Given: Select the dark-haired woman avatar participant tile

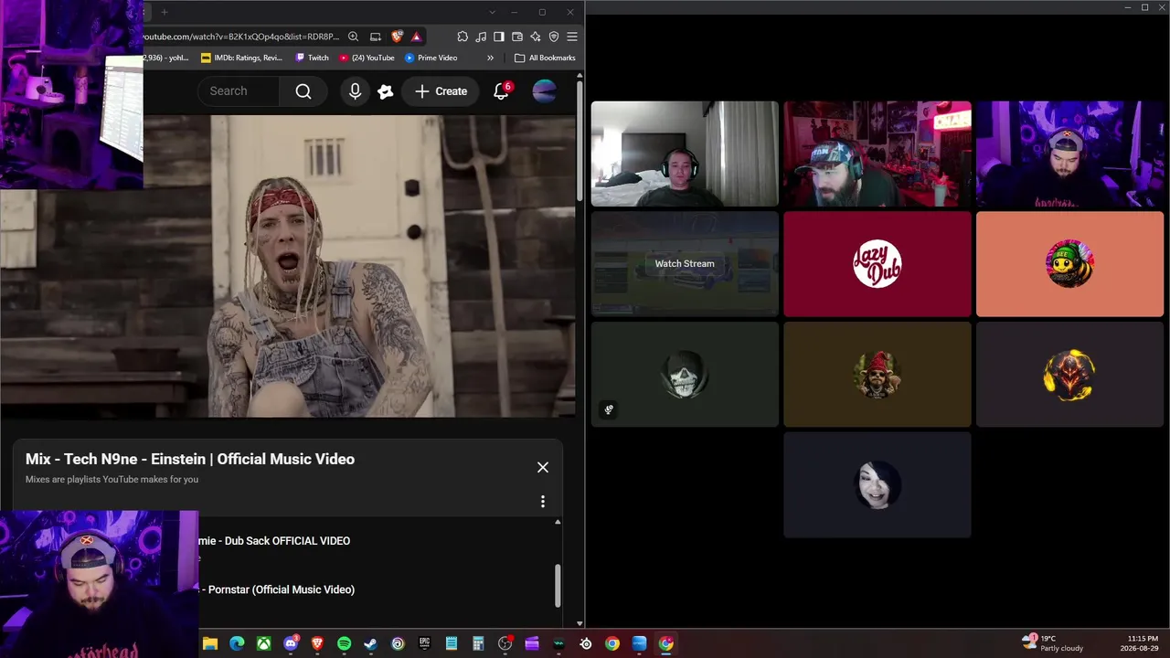Looking at the screenshot, I should (877, 485).
